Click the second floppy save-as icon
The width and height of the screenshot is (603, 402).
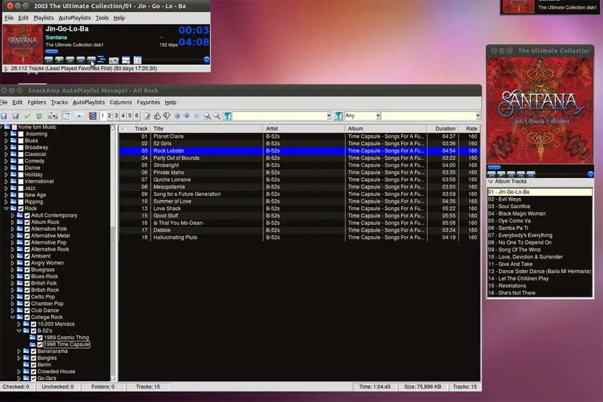click(15, 116)
